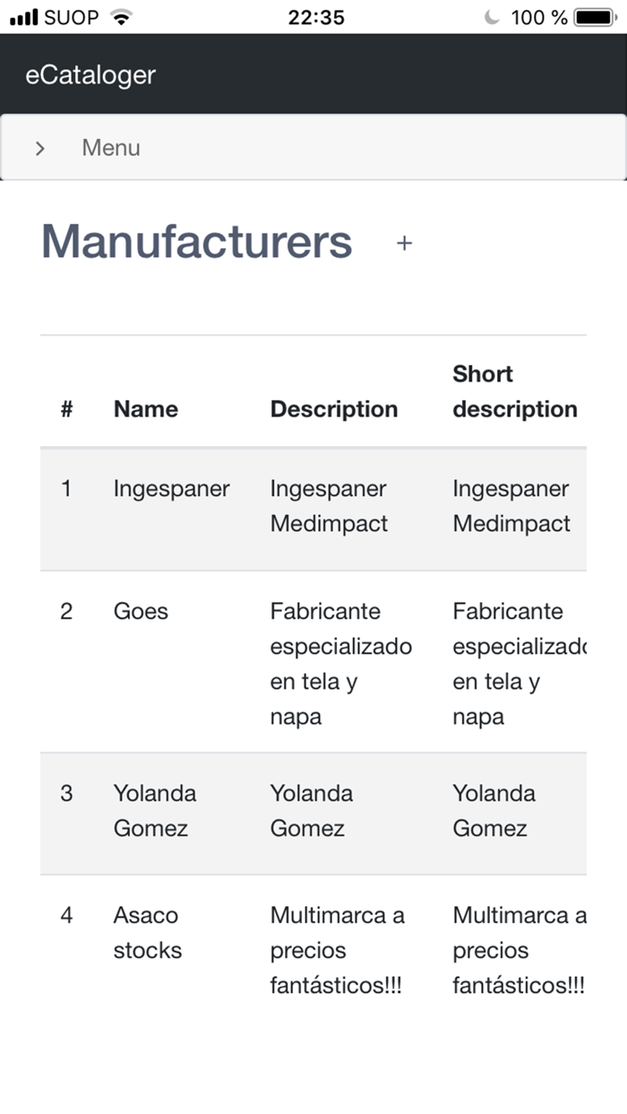Open the Ingespaner manufacturer name
627x1114 pixels.
[171, 489]
